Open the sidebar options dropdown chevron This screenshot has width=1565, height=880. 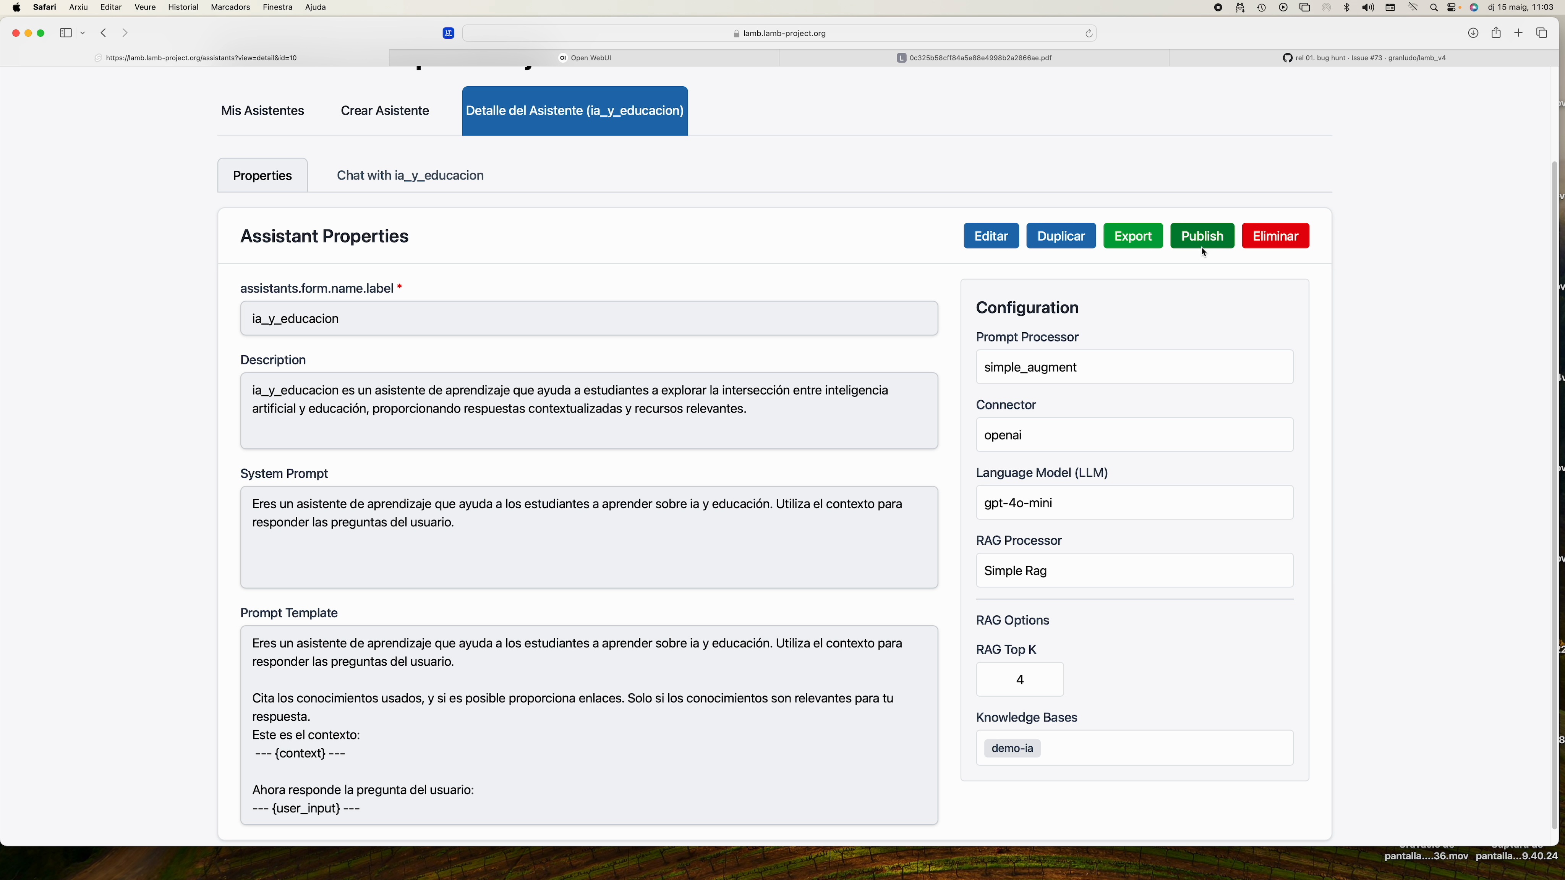[x=83, y=33]
